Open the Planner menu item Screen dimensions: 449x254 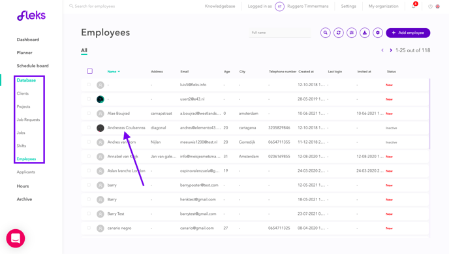[x=24, y=53]
